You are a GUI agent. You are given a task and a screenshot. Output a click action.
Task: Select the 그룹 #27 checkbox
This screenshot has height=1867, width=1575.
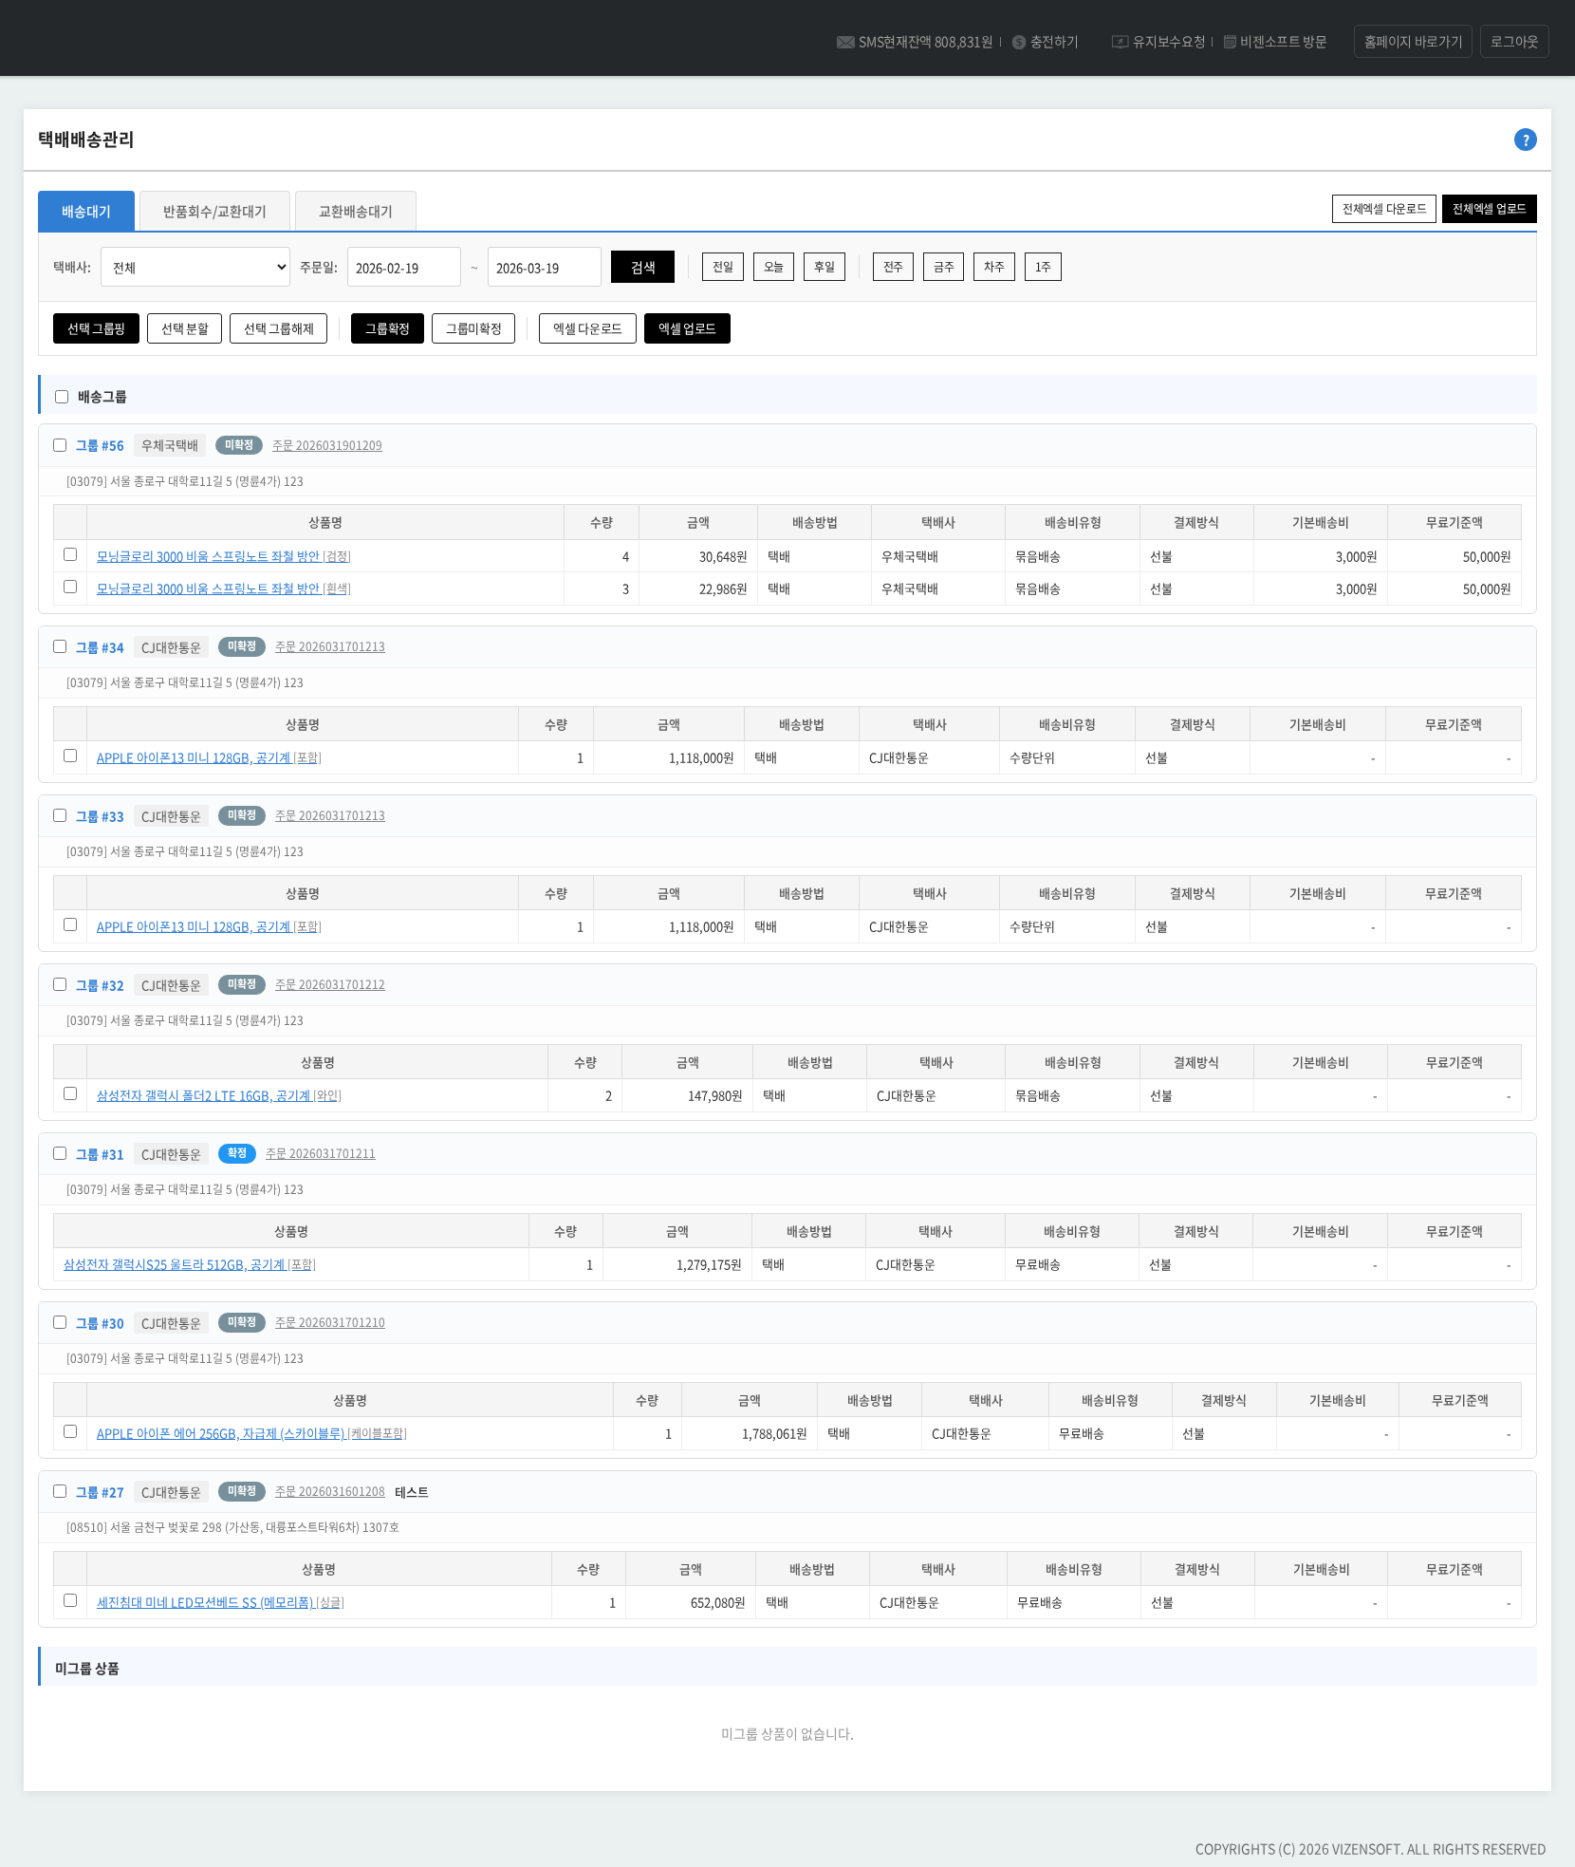[60, 1491]
